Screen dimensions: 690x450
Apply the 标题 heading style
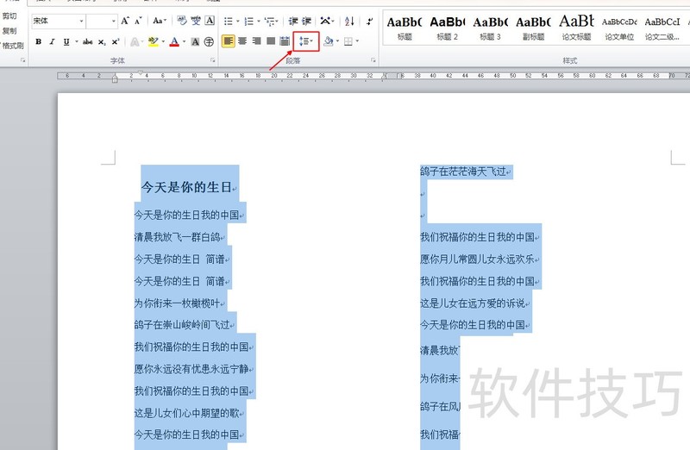pyautogui.click(x=405, y=28)
